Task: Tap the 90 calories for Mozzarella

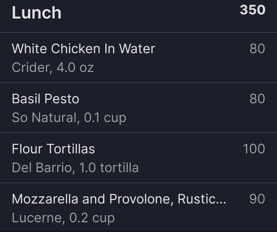Action: (257, 199)
